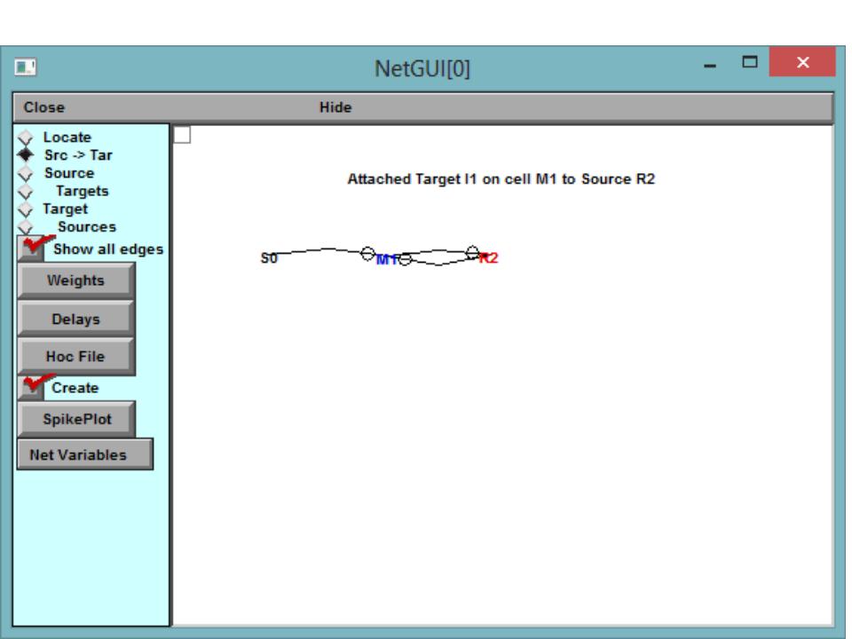Screen dimensions: 852x639
Task: Open the SpikePlot window
Action: pos(76,419)
